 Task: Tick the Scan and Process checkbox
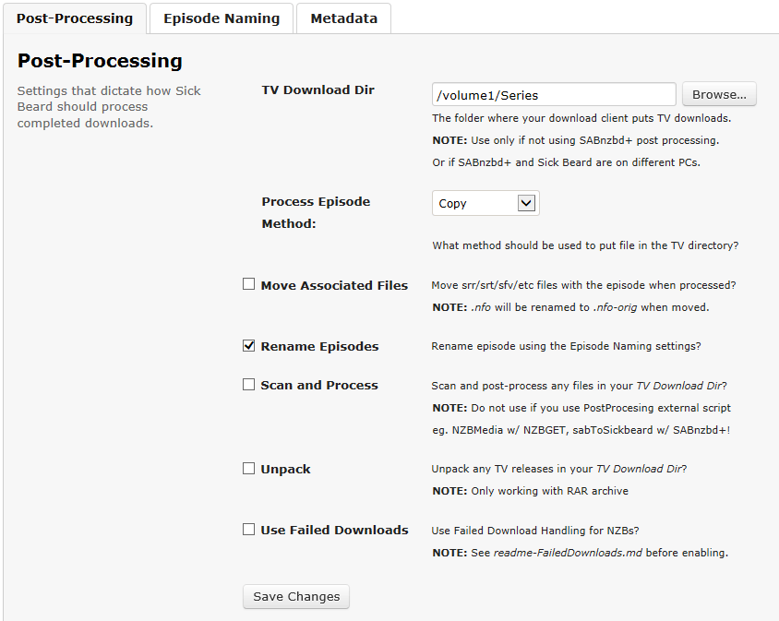[x=248, y=385]
